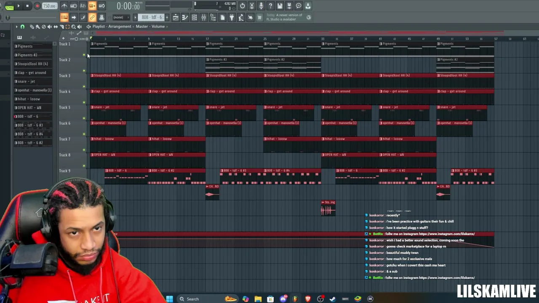
Task: Select the playback speaker tool in playlist
Action: pos(79,27)
